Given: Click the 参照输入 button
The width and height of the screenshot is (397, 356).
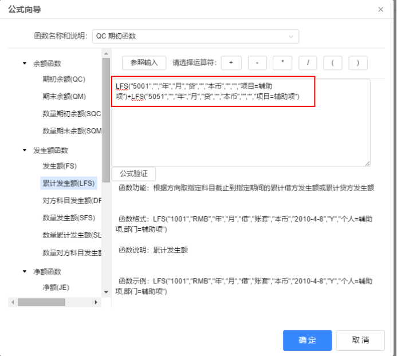Looking at the screenshot, I should [x=144, y=62].
